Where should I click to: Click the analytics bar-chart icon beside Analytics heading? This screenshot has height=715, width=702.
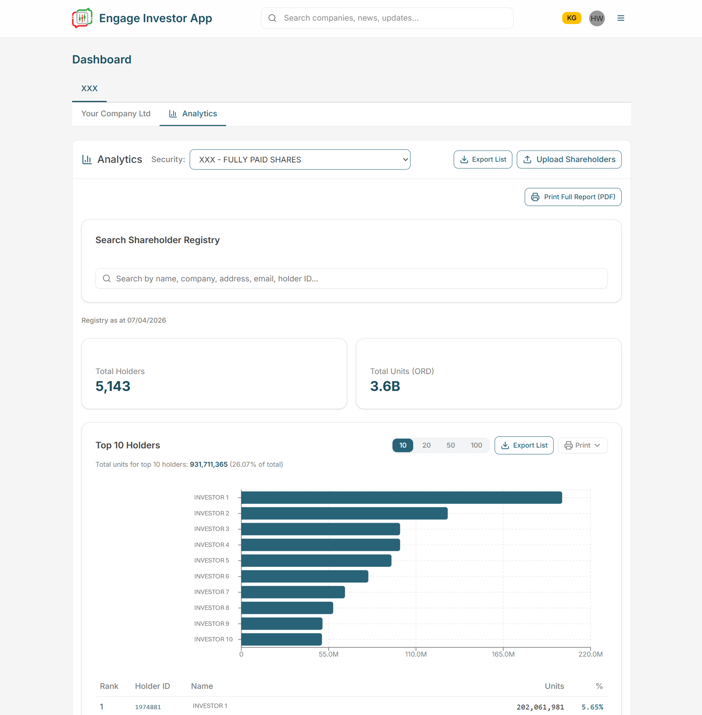(x=87, y=160)
